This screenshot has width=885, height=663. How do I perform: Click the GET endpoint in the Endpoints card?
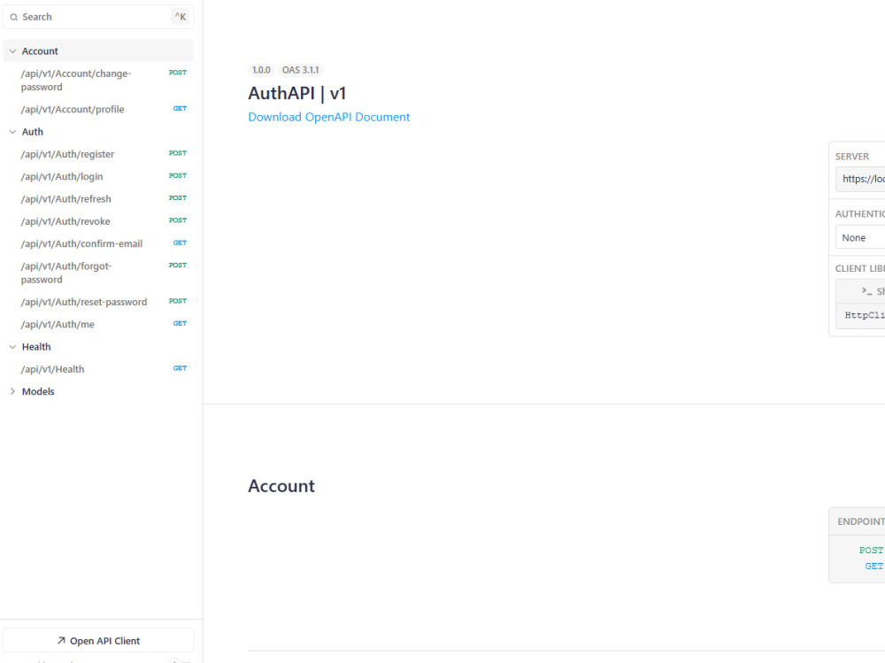pyautogui.click(x=874, y=566)
